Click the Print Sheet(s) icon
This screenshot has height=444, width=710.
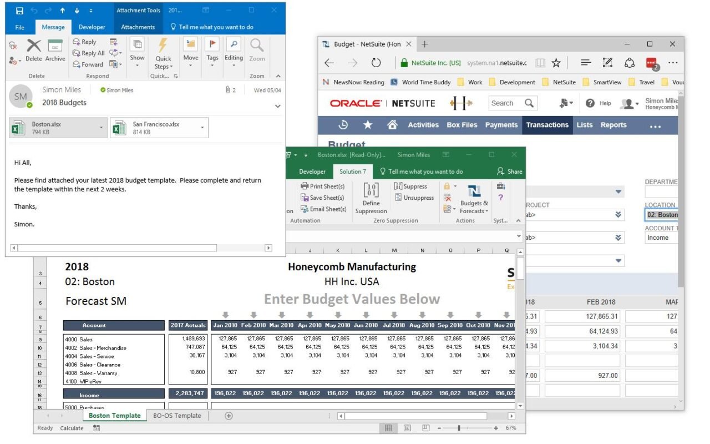[305, 186]
